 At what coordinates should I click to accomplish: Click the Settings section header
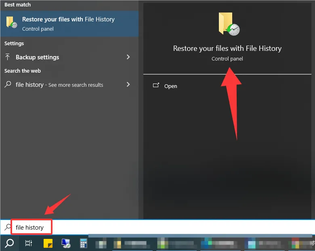click(14, 43)
